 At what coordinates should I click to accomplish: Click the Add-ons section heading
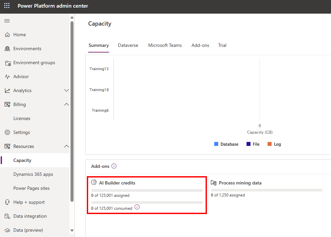click(x=100, y=166)
